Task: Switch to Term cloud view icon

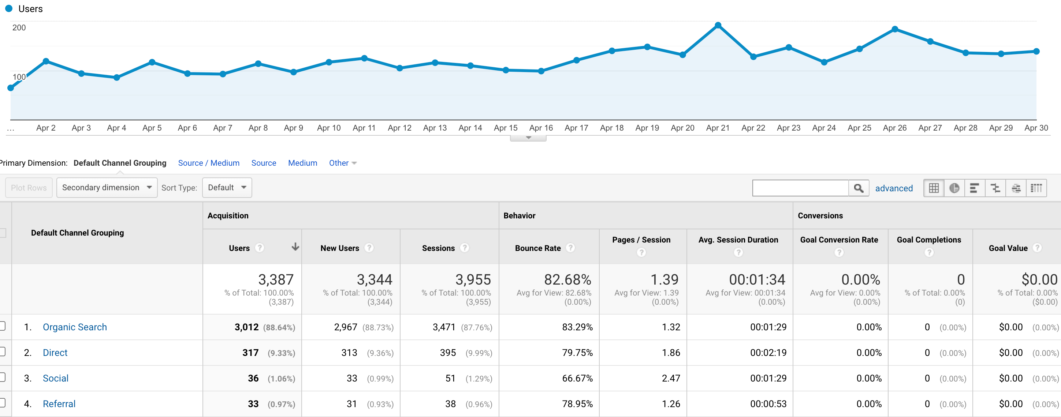Action: click(1016, 188)
